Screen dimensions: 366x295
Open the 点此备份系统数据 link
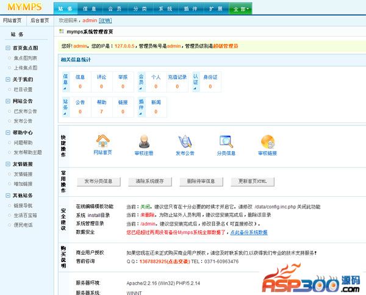[x=247, y=232]
